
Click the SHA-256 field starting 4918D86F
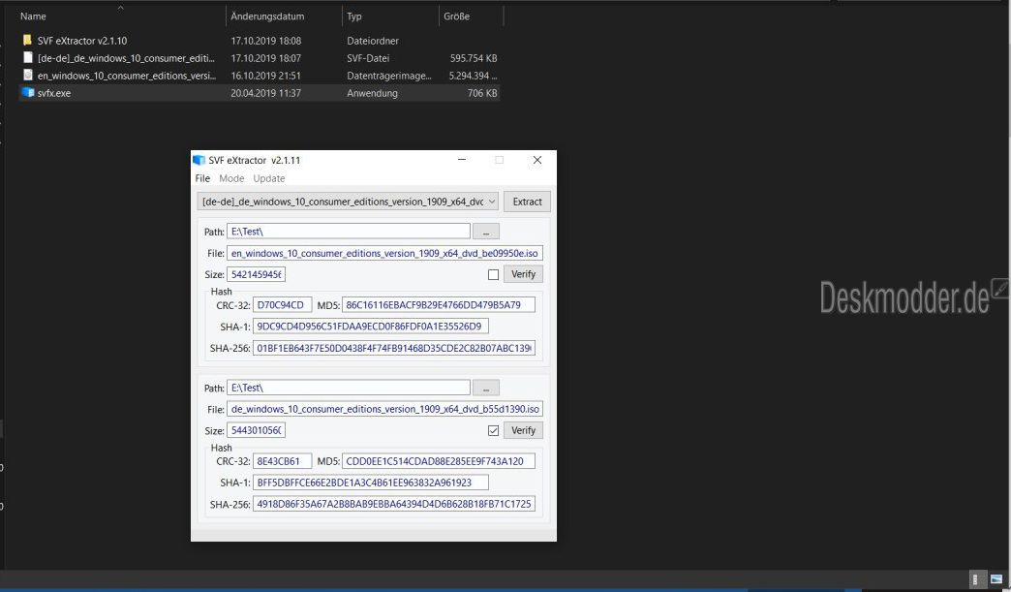pyautogui.click(x=393, y=504)
